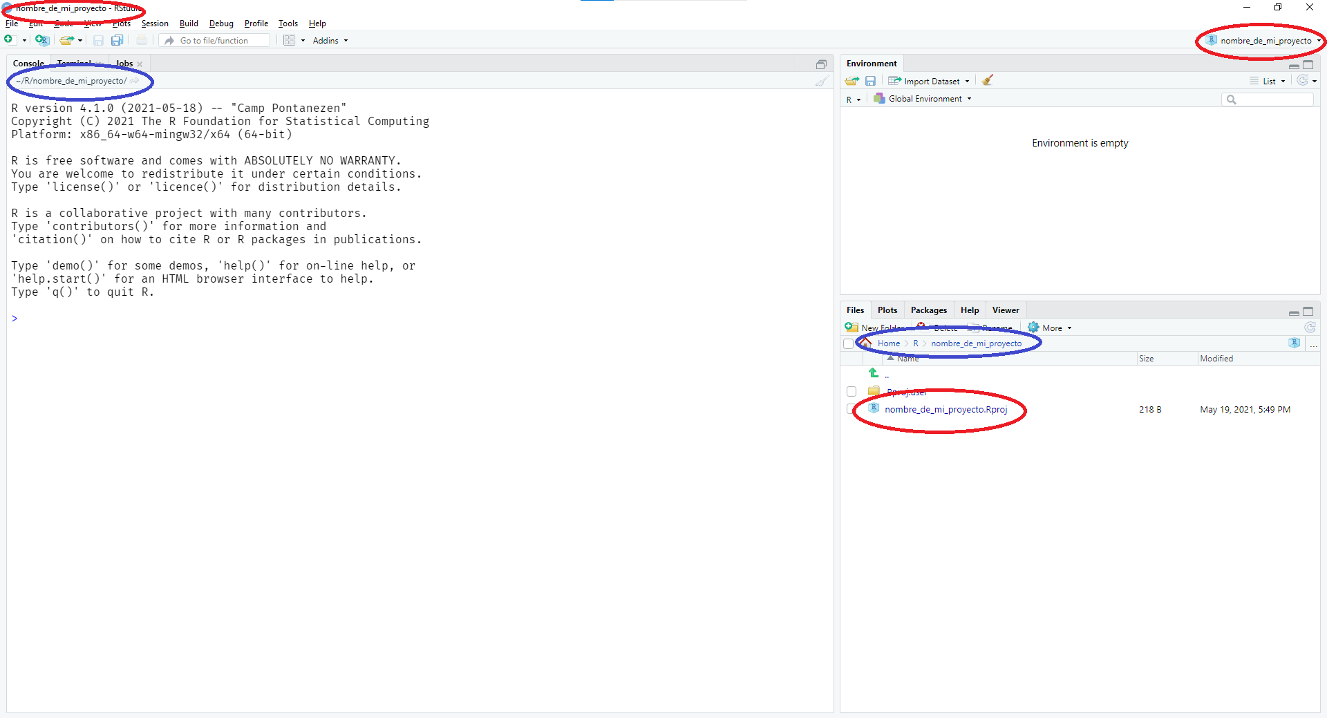This screenshot has height=718, width=1327.
Task: Open the panes layout dropdown arrow
Action: (303, 41)
